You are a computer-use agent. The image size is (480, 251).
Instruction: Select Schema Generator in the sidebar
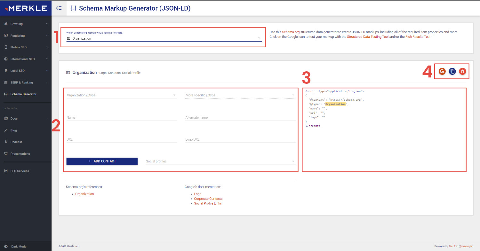26,94
